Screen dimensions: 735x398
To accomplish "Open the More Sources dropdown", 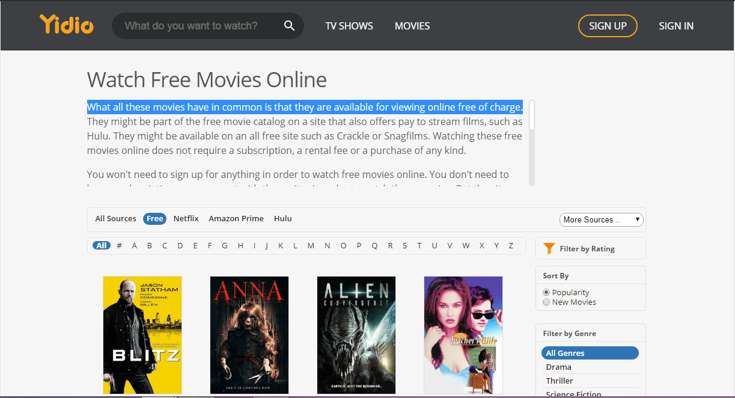I will [x=600, y=219].
